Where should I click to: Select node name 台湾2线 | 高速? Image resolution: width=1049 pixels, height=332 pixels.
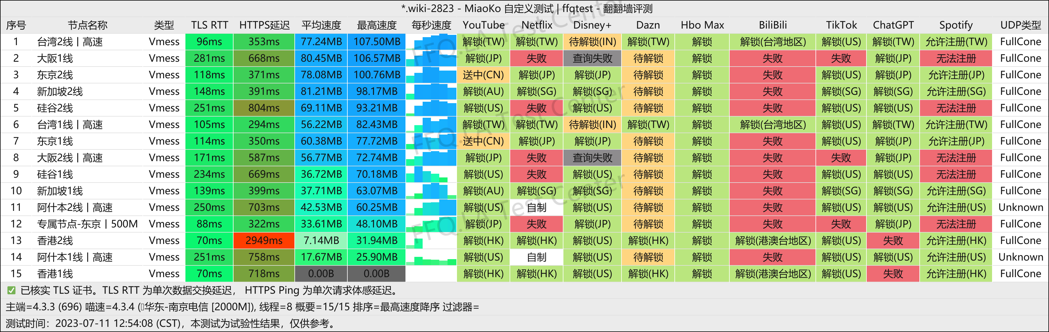coord(70,42)
